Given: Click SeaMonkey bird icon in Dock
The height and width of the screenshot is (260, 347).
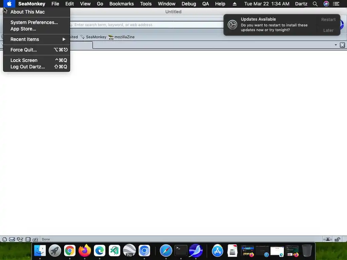Looking at the screenshot, I should coord(196,251).
